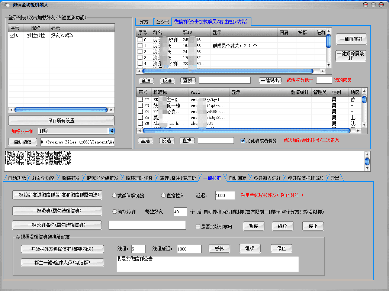Image resolution: width=389 pixels, height=291 pixels.
Task: Switch to the 公众号 tab
Action: point(162,22)
